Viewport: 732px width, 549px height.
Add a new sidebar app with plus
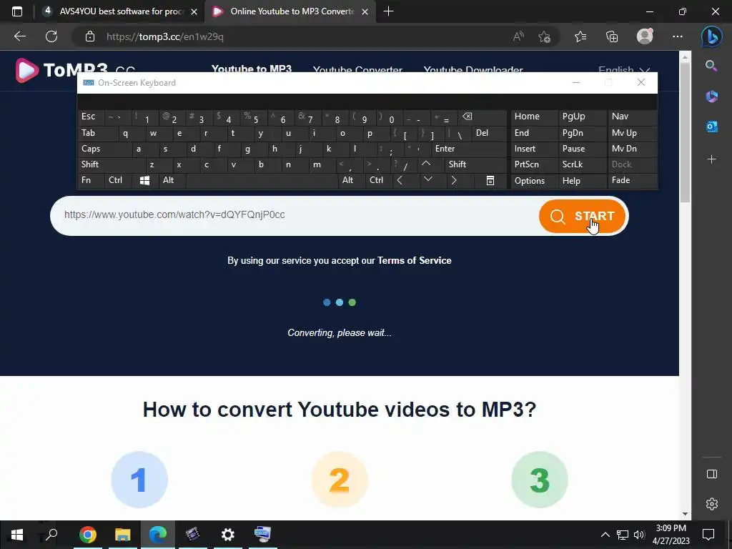click(711, 159)
